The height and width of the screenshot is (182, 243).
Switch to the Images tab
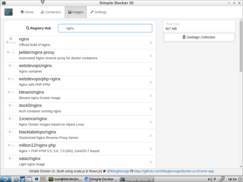tap(76, 12)
